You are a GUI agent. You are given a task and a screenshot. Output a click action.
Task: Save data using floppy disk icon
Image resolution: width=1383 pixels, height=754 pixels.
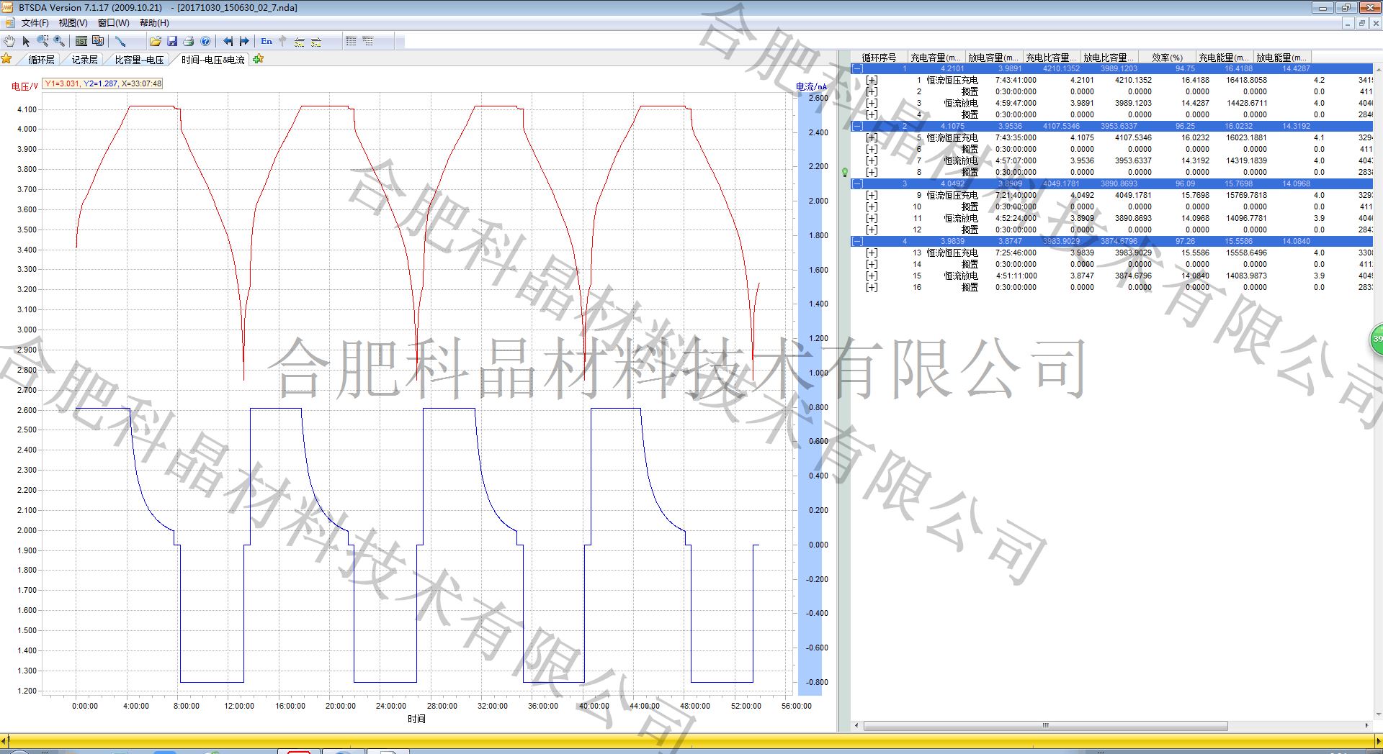(x=172, y=42)
